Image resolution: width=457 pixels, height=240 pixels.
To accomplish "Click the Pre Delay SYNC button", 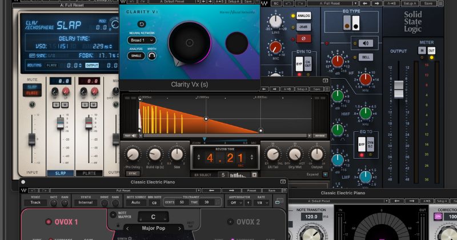I will (133, 174).
